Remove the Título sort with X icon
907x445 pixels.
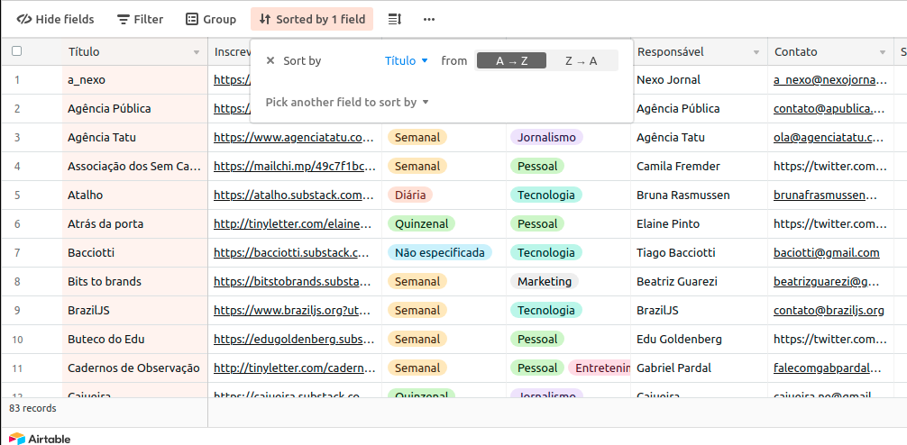270,60
